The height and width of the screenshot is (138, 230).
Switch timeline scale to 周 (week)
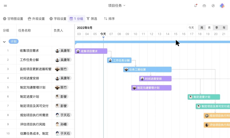[202, 28]
